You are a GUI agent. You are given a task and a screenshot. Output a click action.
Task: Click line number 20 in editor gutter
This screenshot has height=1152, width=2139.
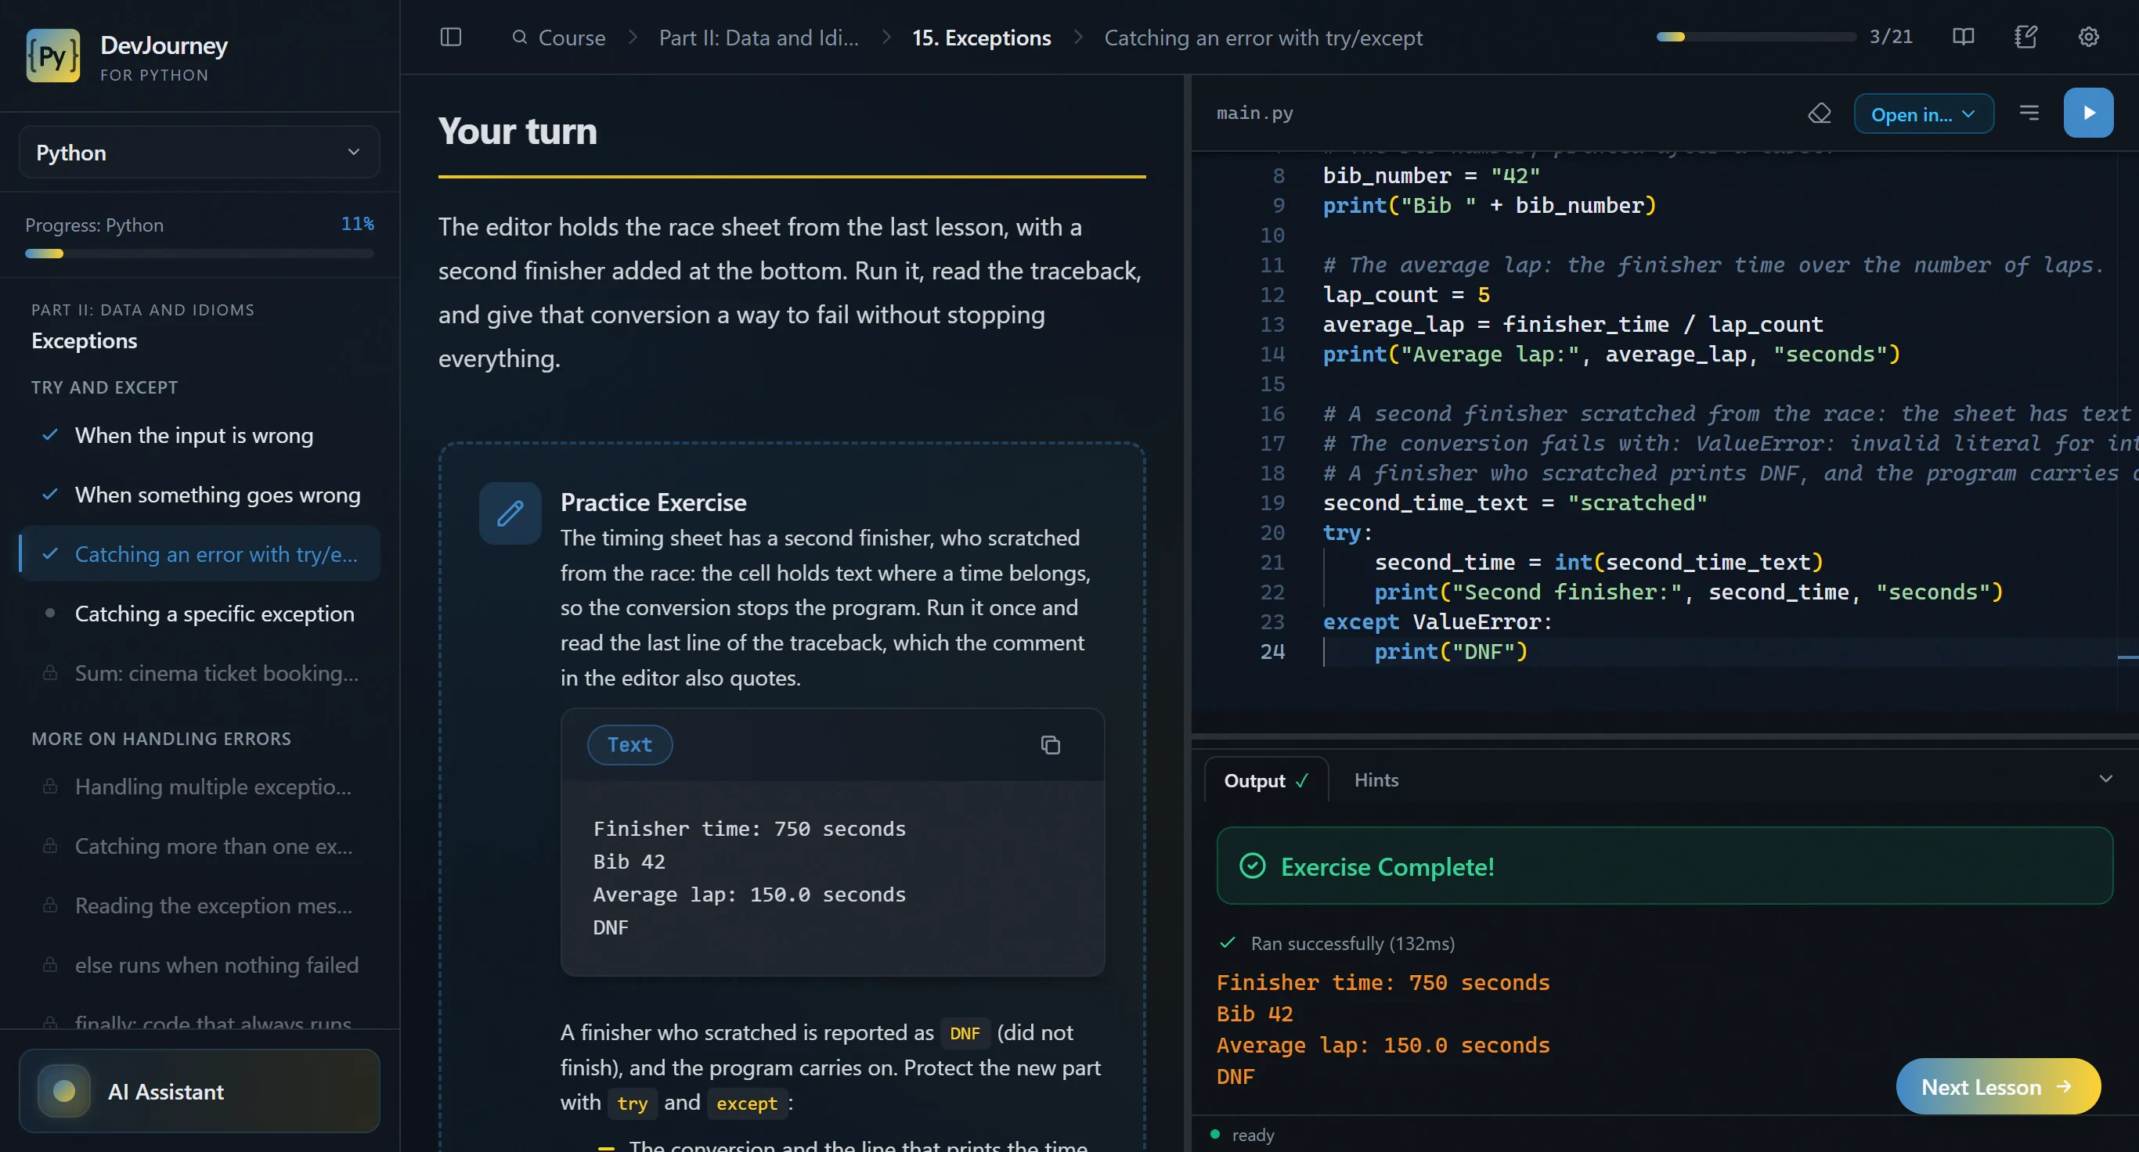coord(1272,533)
